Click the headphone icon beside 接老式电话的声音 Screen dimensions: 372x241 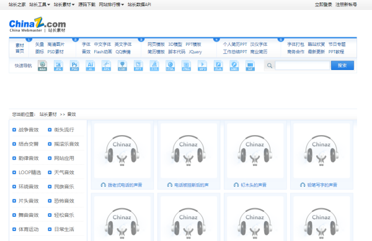pos(103,185)
